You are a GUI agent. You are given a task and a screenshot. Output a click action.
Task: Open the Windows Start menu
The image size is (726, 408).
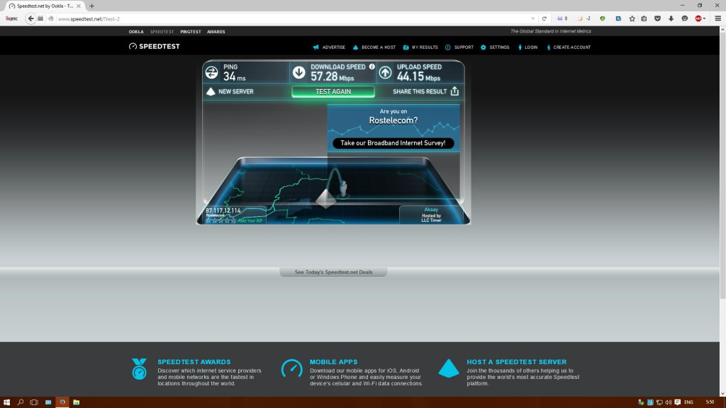(x=6, y=402)
